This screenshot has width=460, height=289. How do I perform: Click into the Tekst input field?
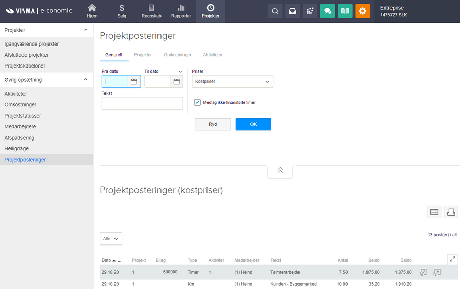[x=142, y=103]
